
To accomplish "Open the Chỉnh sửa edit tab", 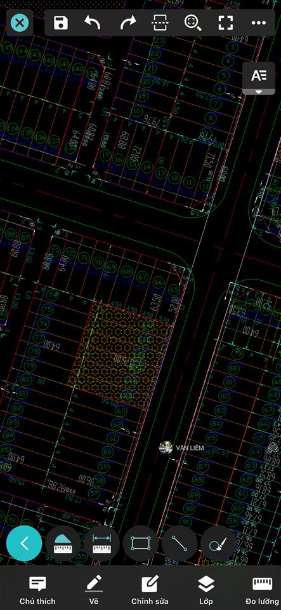I will click(150, 590).
